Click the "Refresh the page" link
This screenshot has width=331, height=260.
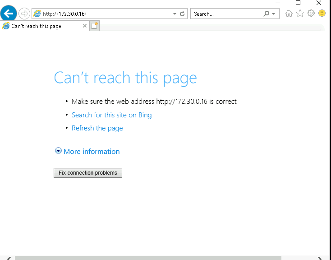pyautogui.click(x=97, y=128)
